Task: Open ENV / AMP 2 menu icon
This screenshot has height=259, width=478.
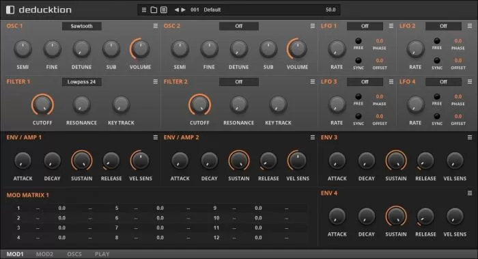Action: [x=313, y=137]
